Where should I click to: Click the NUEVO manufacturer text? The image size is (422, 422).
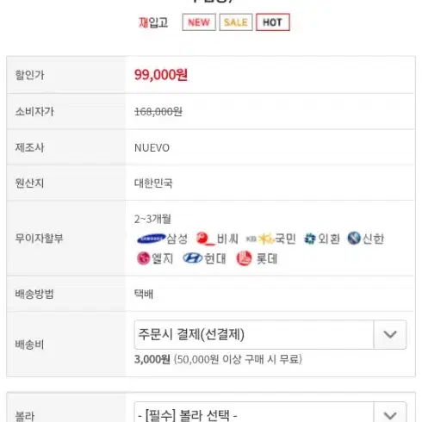tap(152, 148)
